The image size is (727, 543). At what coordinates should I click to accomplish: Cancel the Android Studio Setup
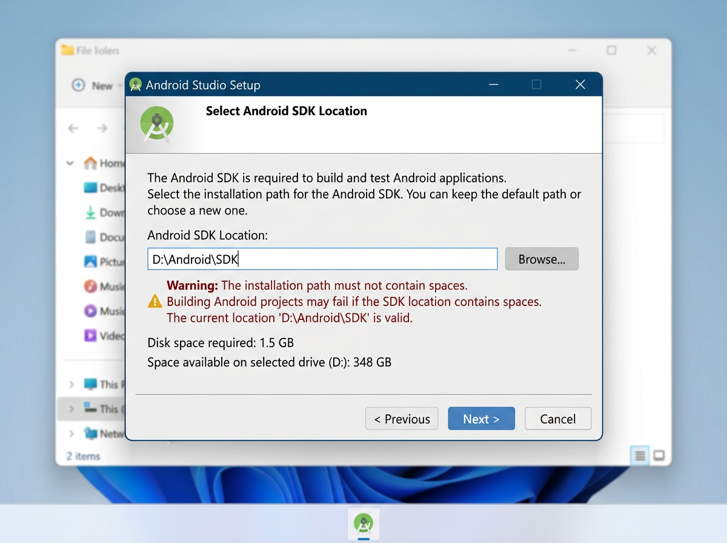[x=557, y=419]
